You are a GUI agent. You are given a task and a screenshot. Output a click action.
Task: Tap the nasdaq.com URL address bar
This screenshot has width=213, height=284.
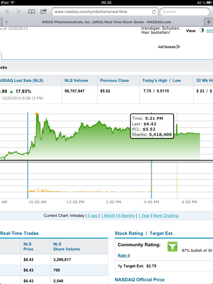[x=103, y=12]
